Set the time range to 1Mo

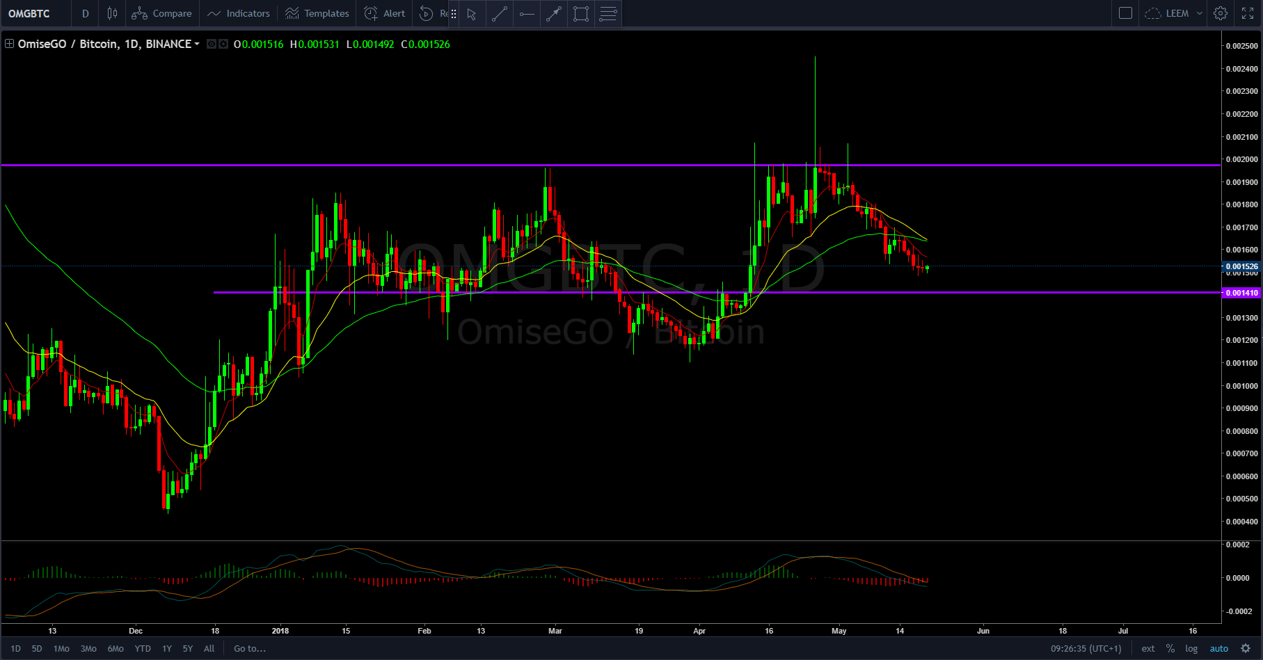click(61, 648)
